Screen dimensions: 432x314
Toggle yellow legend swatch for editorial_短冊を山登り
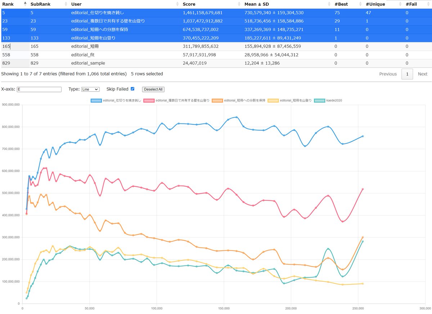point(274,101)
